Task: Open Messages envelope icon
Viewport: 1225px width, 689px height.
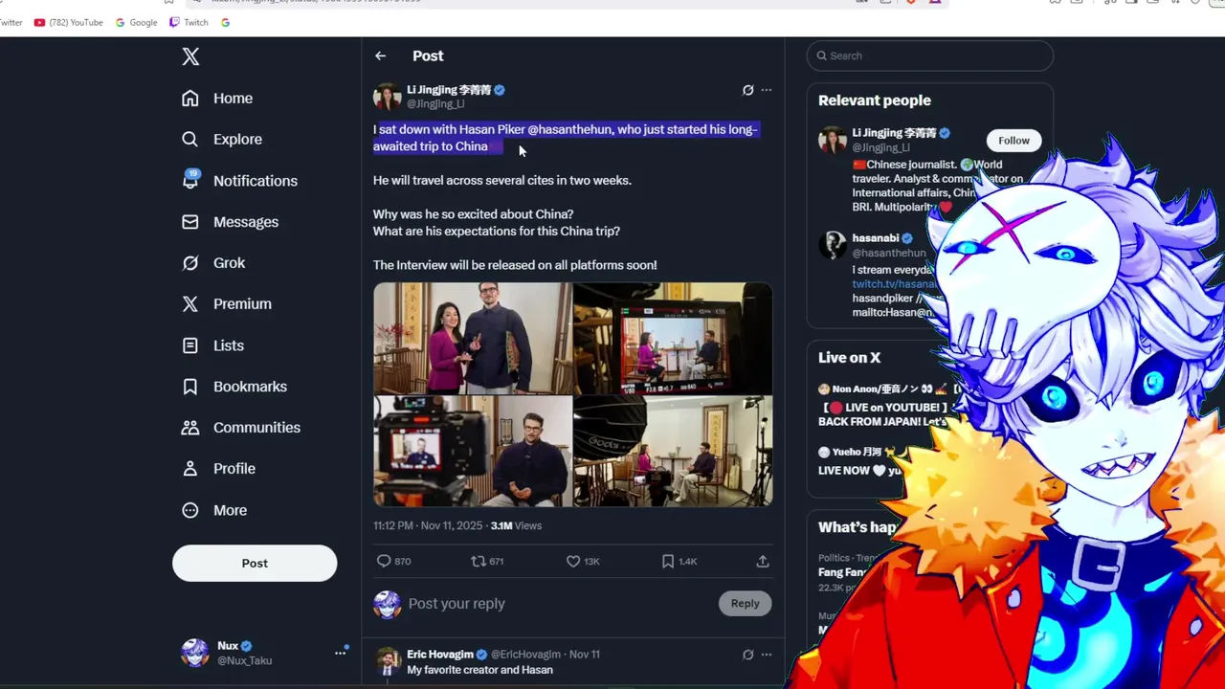Action: point(190,222)
